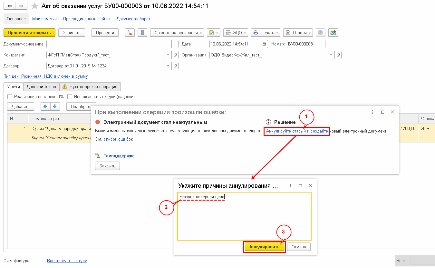Expand Создать на основании dropdown
435x268 pixels.
[x=177, y=33]
